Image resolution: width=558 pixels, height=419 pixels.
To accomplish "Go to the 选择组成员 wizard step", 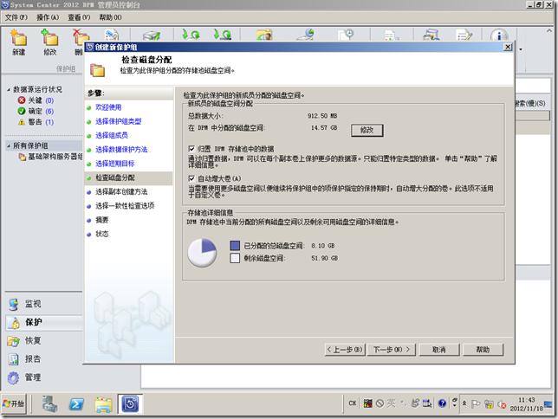I will [112, 135].
